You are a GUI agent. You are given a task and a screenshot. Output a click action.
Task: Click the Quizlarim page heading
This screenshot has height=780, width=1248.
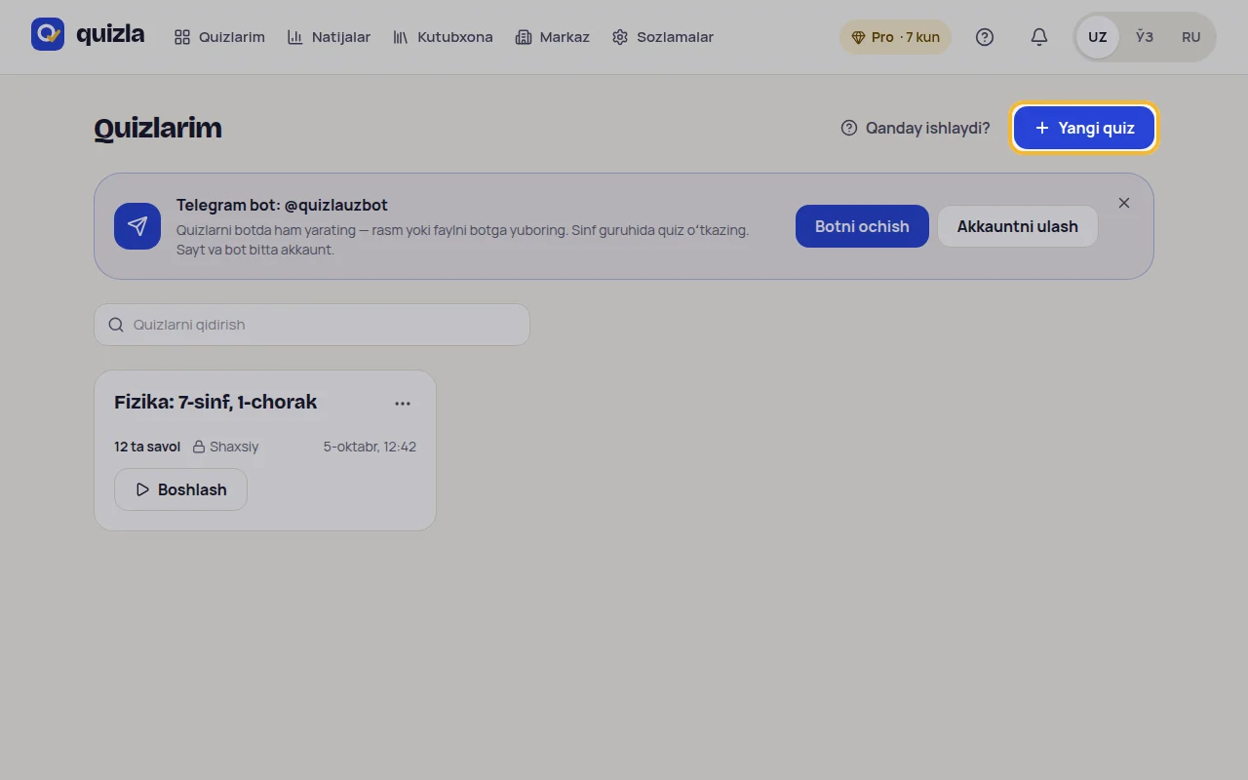(x=158, y=128)
